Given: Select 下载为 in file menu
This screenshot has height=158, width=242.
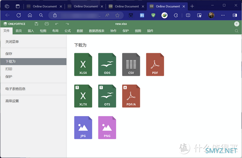Looking at the screenshot, I should (x=34, y=61).
